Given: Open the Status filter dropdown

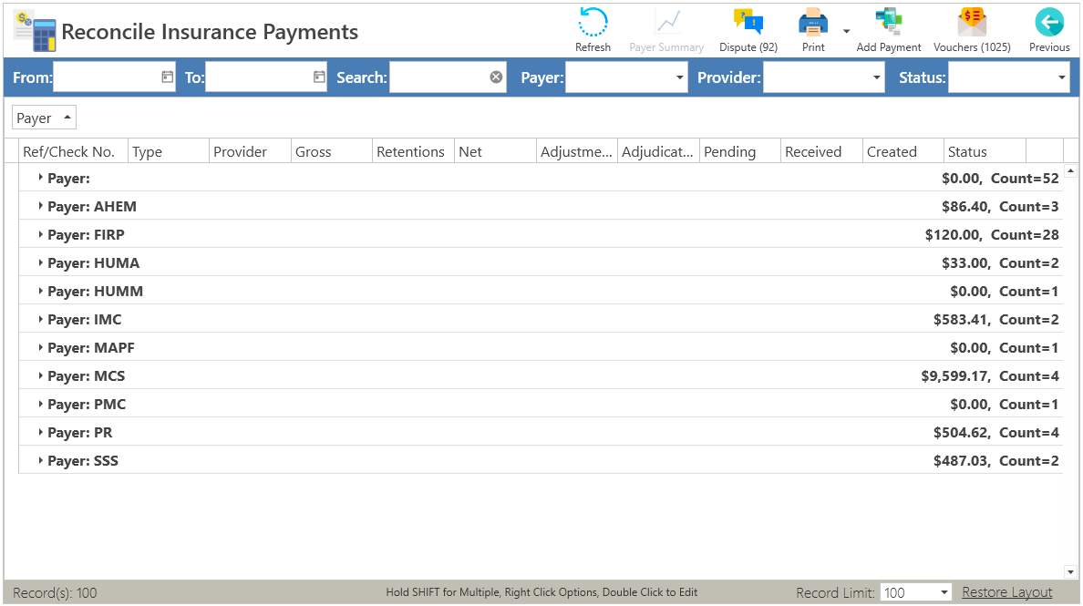Looking at the screenshot, I should pos(1062,77).
